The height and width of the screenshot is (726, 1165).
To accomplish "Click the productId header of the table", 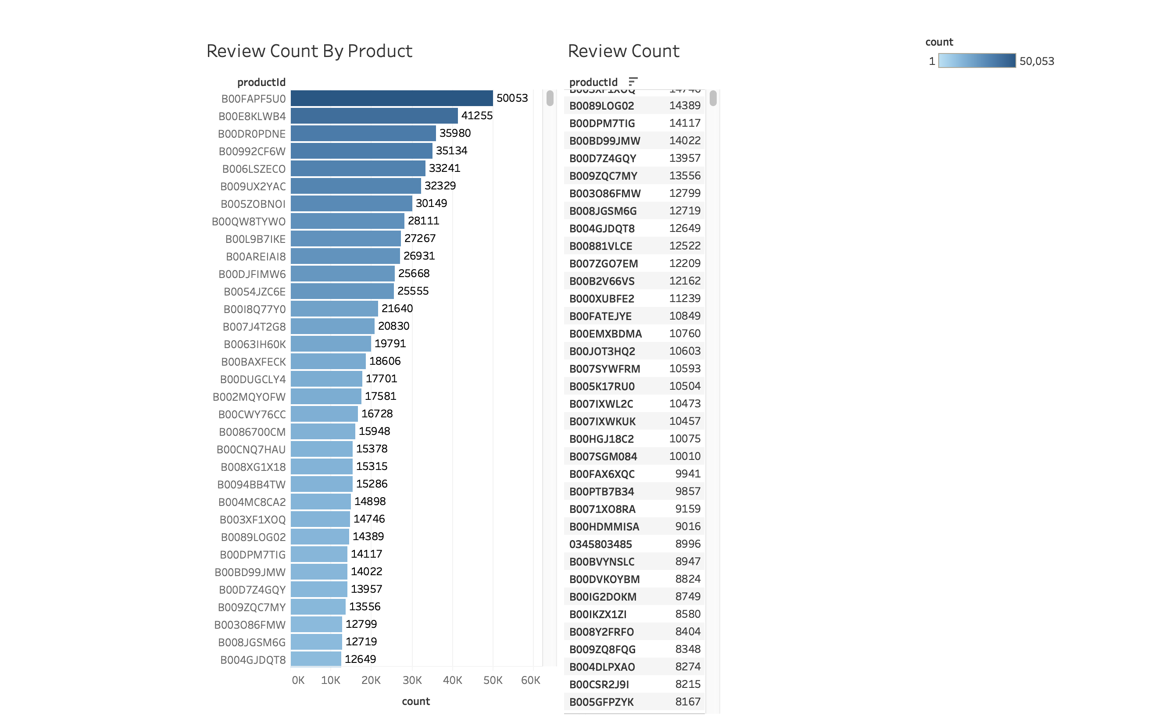I will pyautogui.click(x=594, y=82).
